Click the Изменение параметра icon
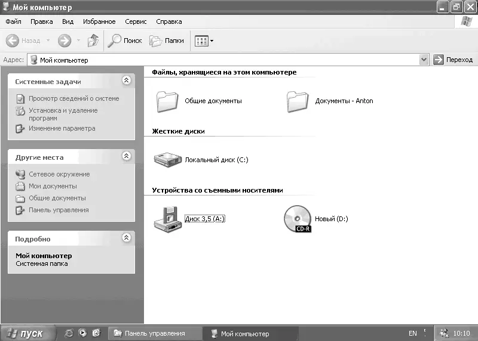Screen dimensions: 478x341 click(20, 129)
